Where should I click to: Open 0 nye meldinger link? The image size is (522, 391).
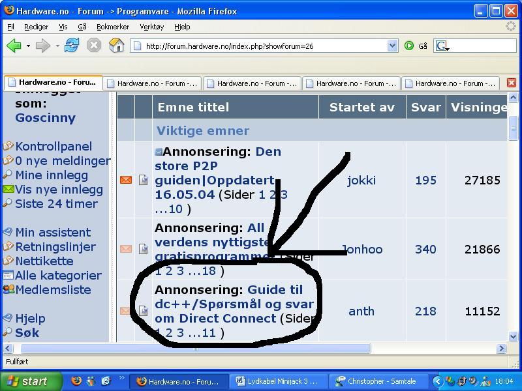click(63, 160)
